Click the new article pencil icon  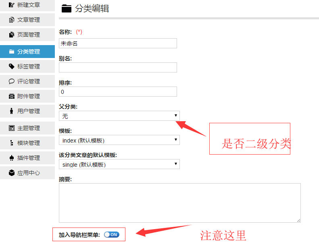point(12,5)
